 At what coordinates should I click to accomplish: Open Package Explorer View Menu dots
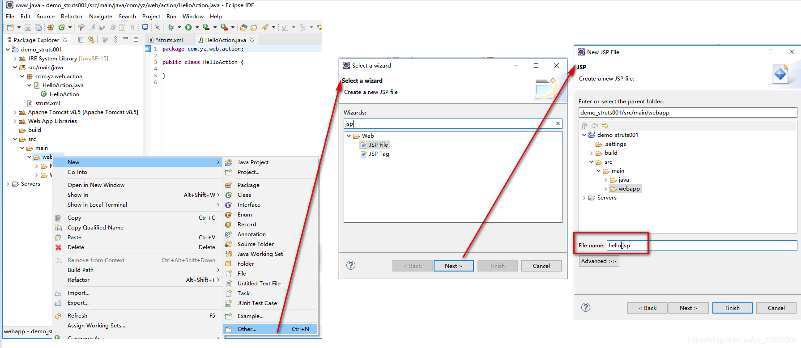[115, 40]
